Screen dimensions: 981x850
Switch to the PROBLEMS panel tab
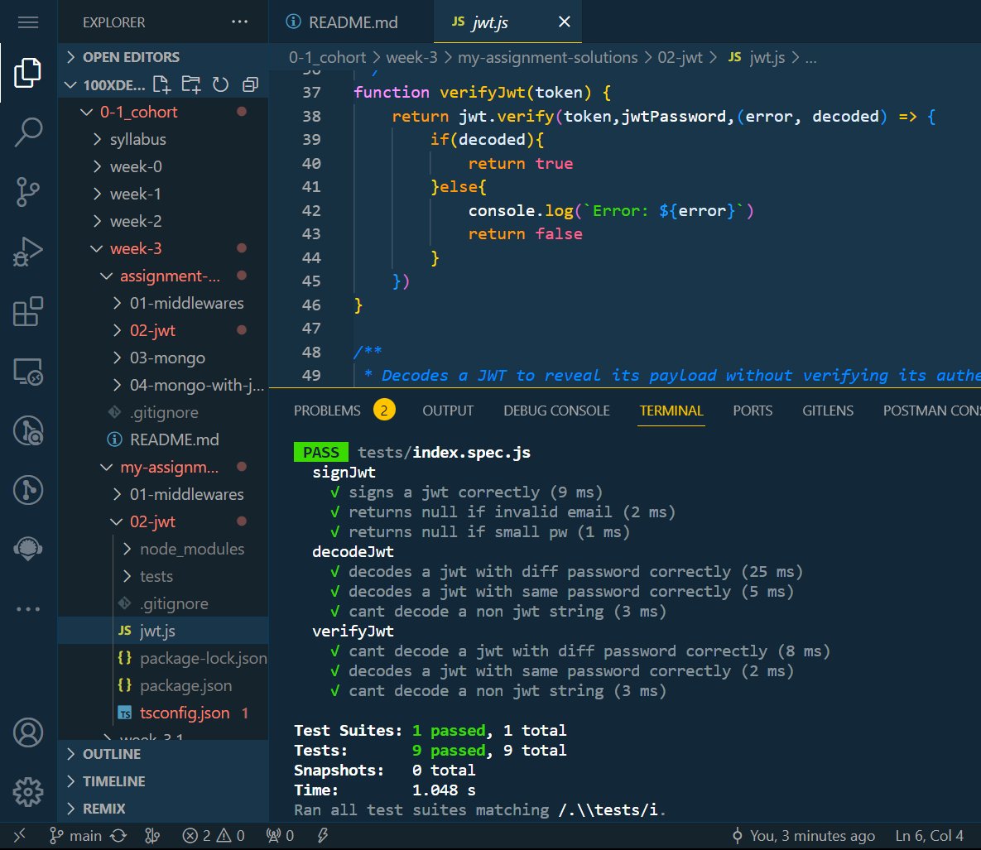(327, 411)
